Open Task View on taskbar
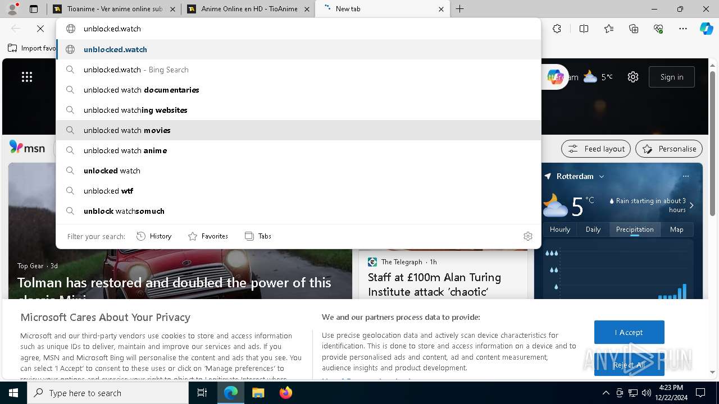Screen dimensions: 719x404 pyautogui.click(x=202, y=393)
